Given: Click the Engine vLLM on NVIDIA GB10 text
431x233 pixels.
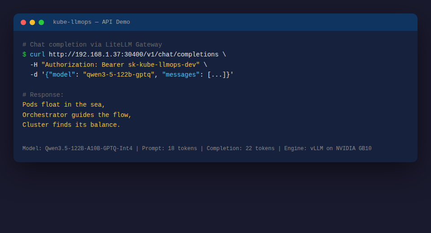Looking at the screenshot, I should [328, 148].
